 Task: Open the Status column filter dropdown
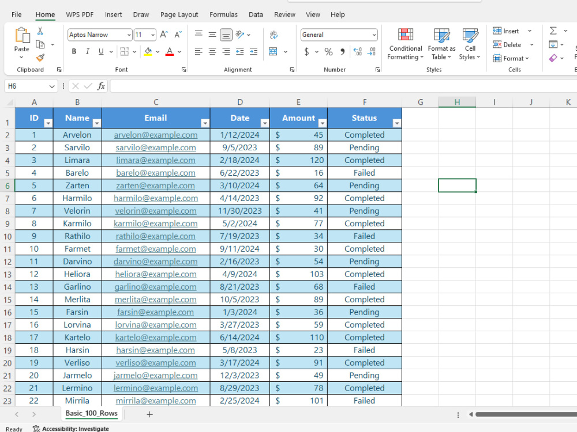click(397, 123)
